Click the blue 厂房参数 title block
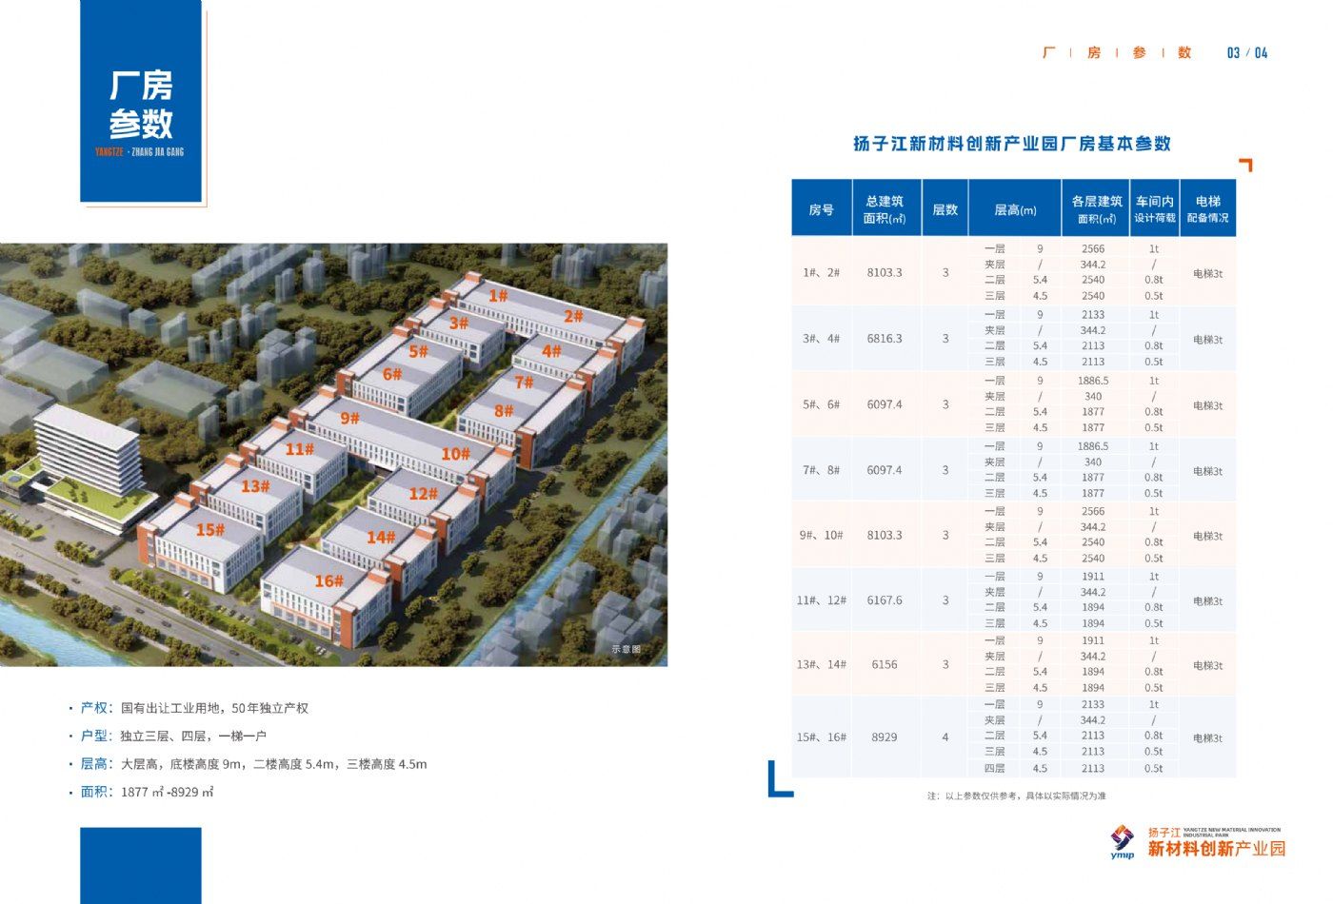Screen dimensions: 1333x904 (141, 101)
